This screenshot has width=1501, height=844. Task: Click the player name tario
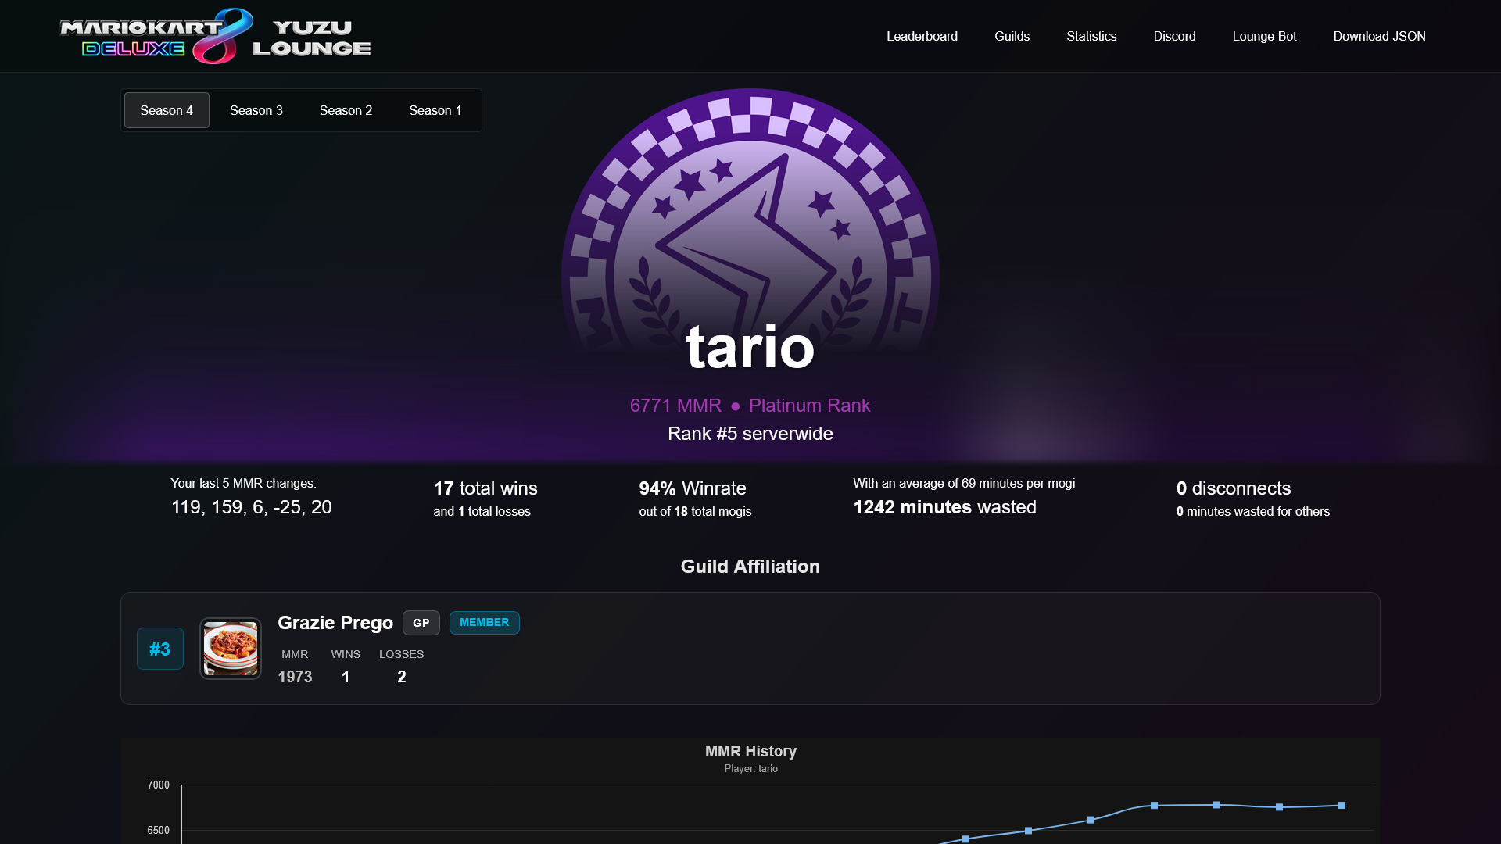click(x=750, y=347)
